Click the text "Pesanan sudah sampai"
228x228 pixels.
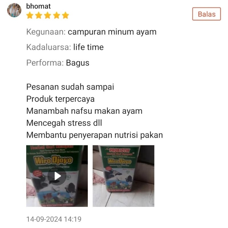coord(70,87)
